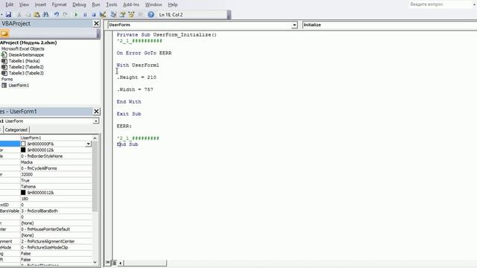477x268 pixels.
Task: Close the VBAProject explorer pane
Action: pyautogui.click(x=96, y=23)
